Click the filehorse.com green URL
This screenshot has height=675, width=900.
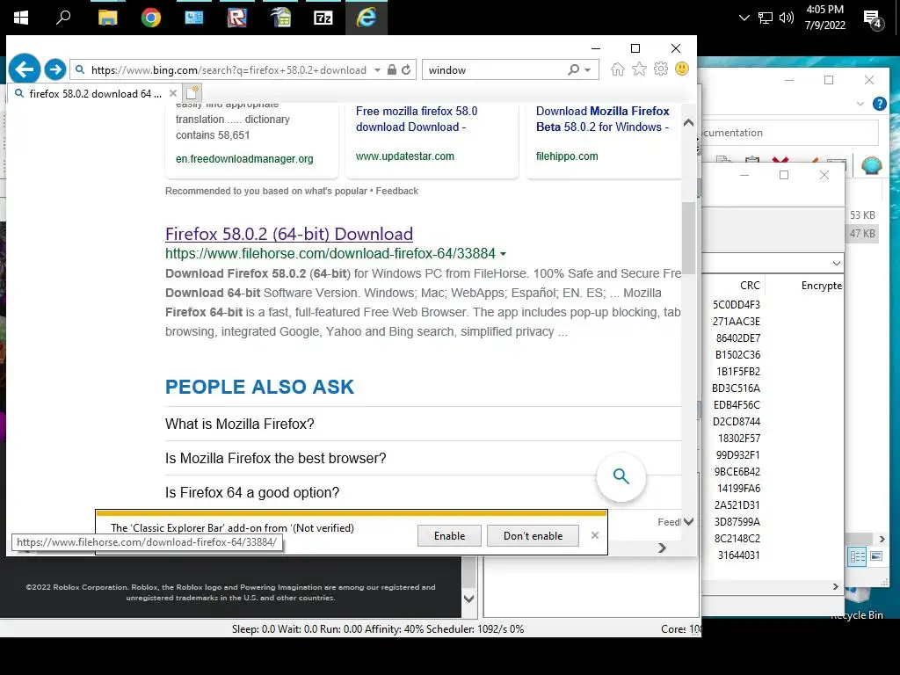(330, 253)
